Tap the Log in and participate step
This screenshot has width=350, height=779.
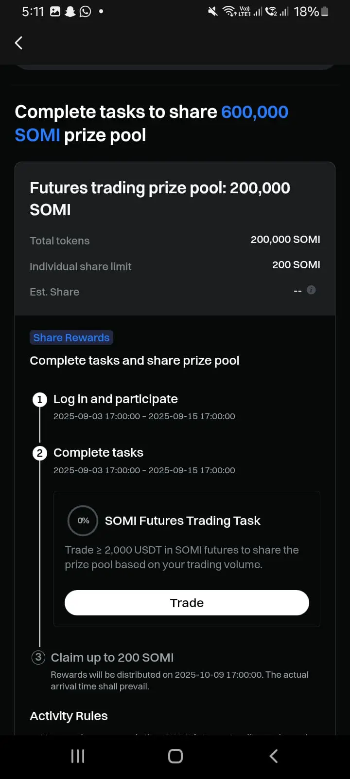point(116,399)
